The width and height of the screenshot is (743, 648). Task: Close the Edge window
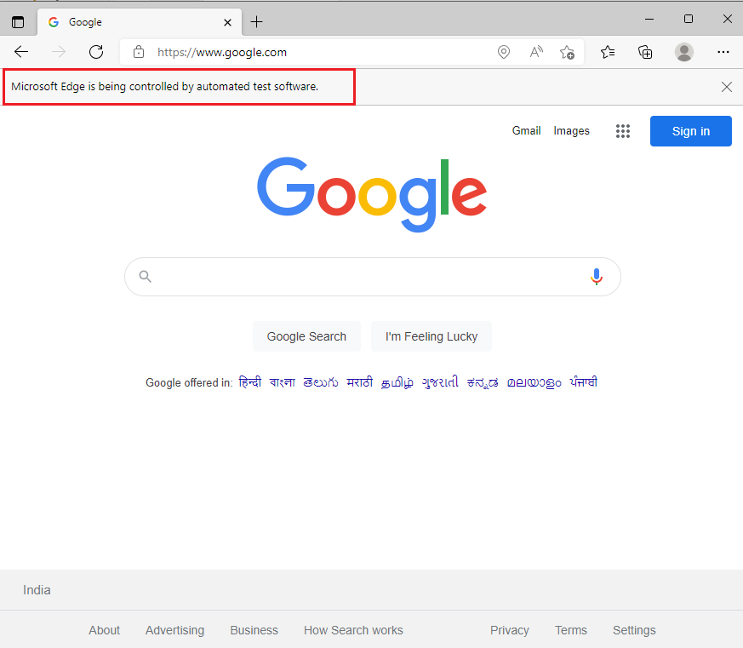point(728,19)
